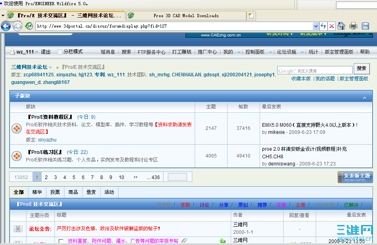Screen dimensions: 377x245
Task: Print the page with the printer icon
Action: click(353, 26)
